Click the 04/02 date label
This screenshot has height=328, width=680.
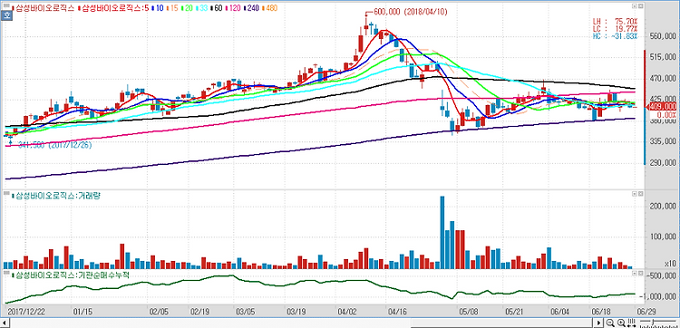tap(347, 311)
